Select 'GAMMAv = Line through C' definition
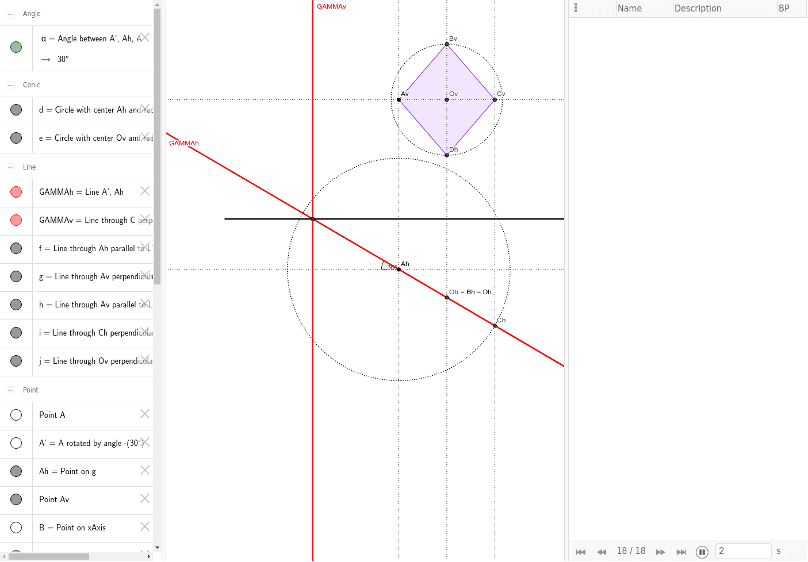 coord(95,220)
